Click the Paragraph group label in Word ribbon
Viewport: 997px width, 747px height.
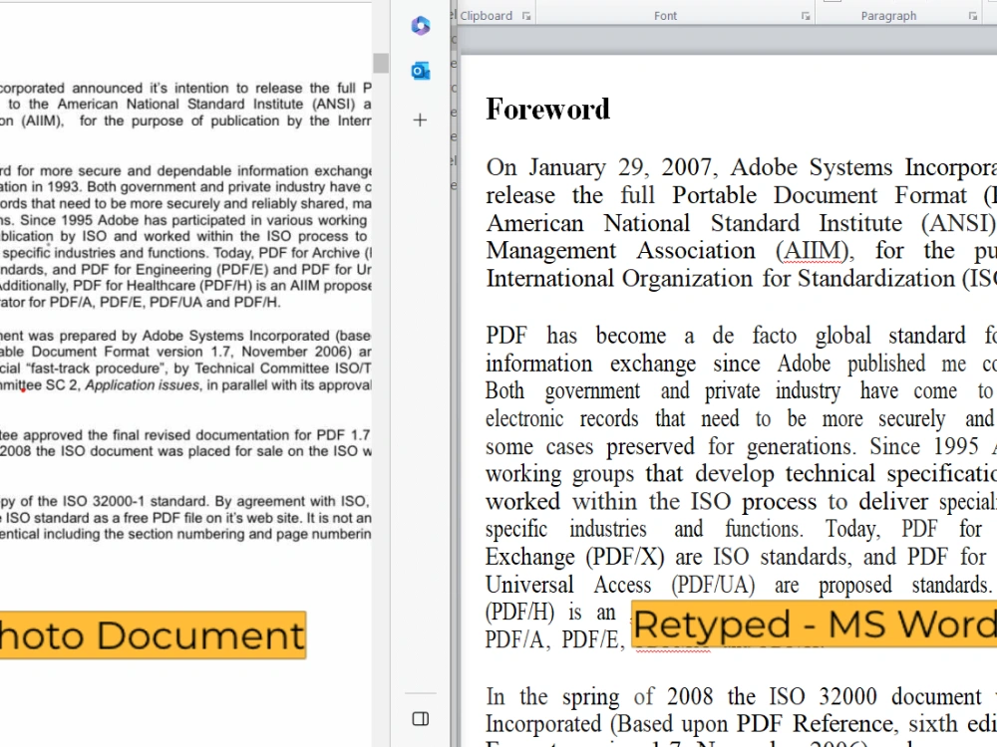point(888,16)
